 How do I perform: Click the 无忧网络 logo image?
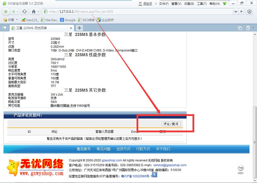tap(35, 167)
